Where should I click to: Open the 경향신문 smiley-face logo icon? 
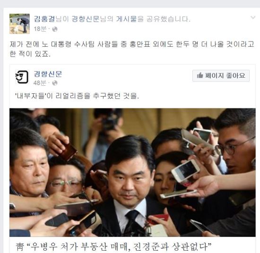(22, 77)
